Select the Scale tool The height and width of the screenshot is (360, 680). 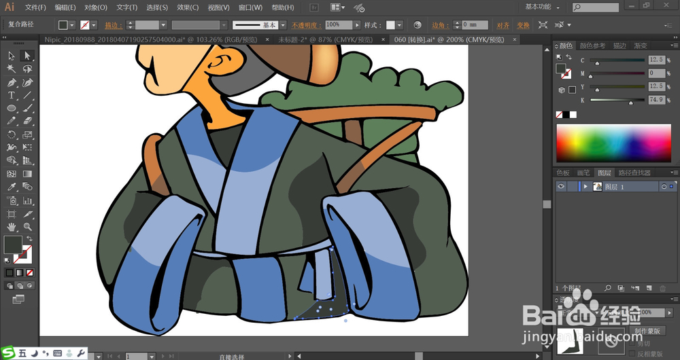[x=27, y=134]
